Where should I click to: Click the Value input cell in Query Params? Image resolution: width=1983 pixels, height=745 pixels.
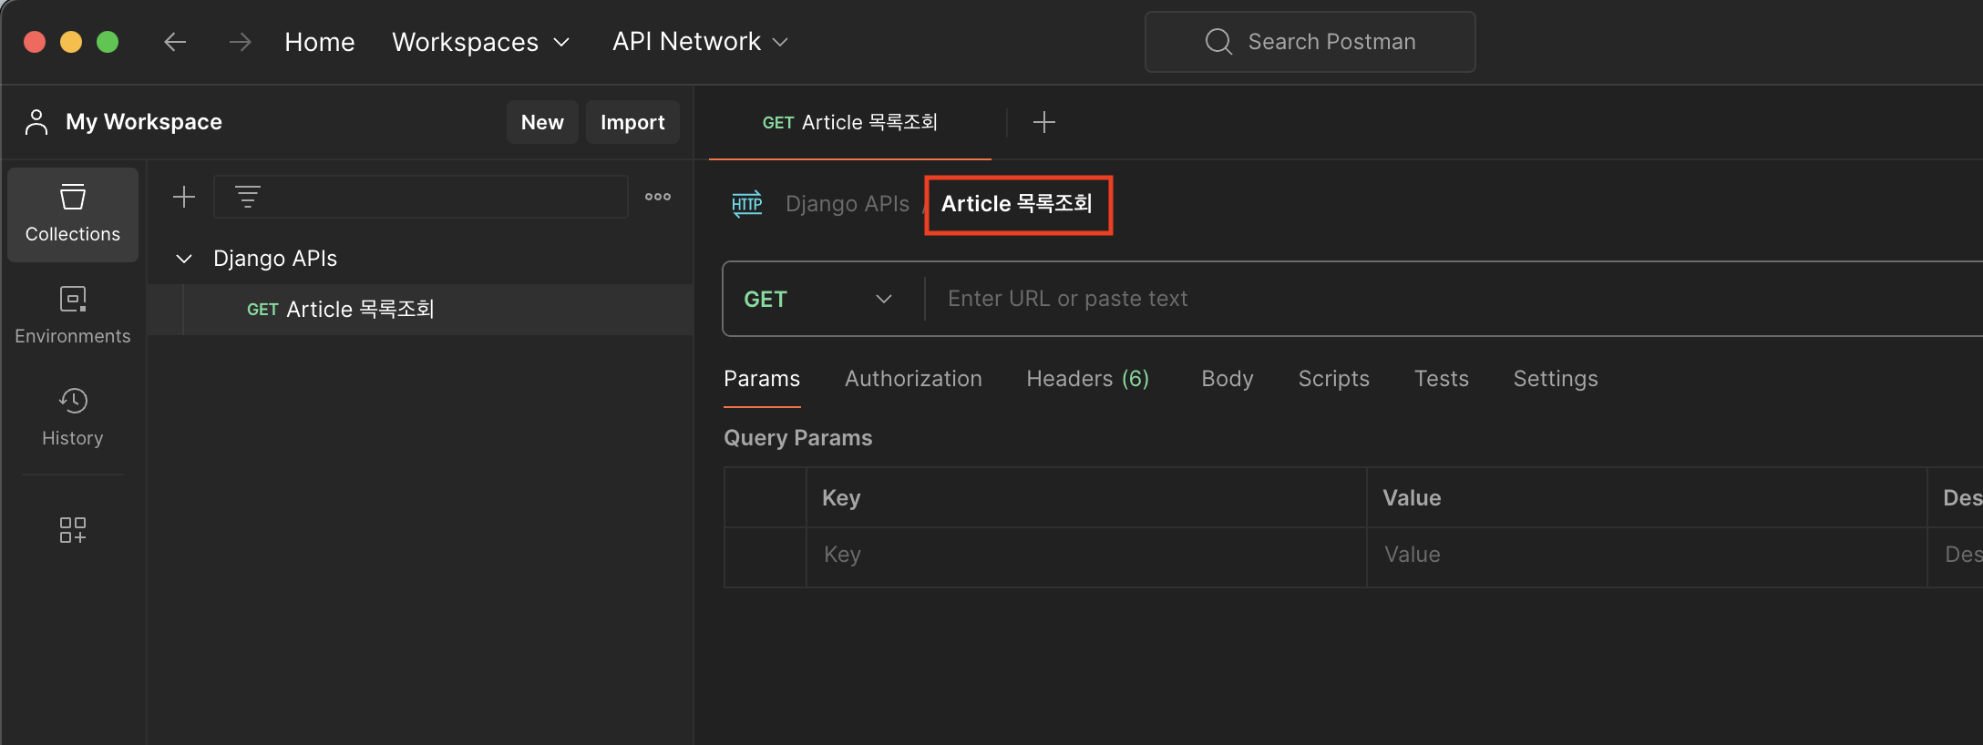(x=1647, y=556)
